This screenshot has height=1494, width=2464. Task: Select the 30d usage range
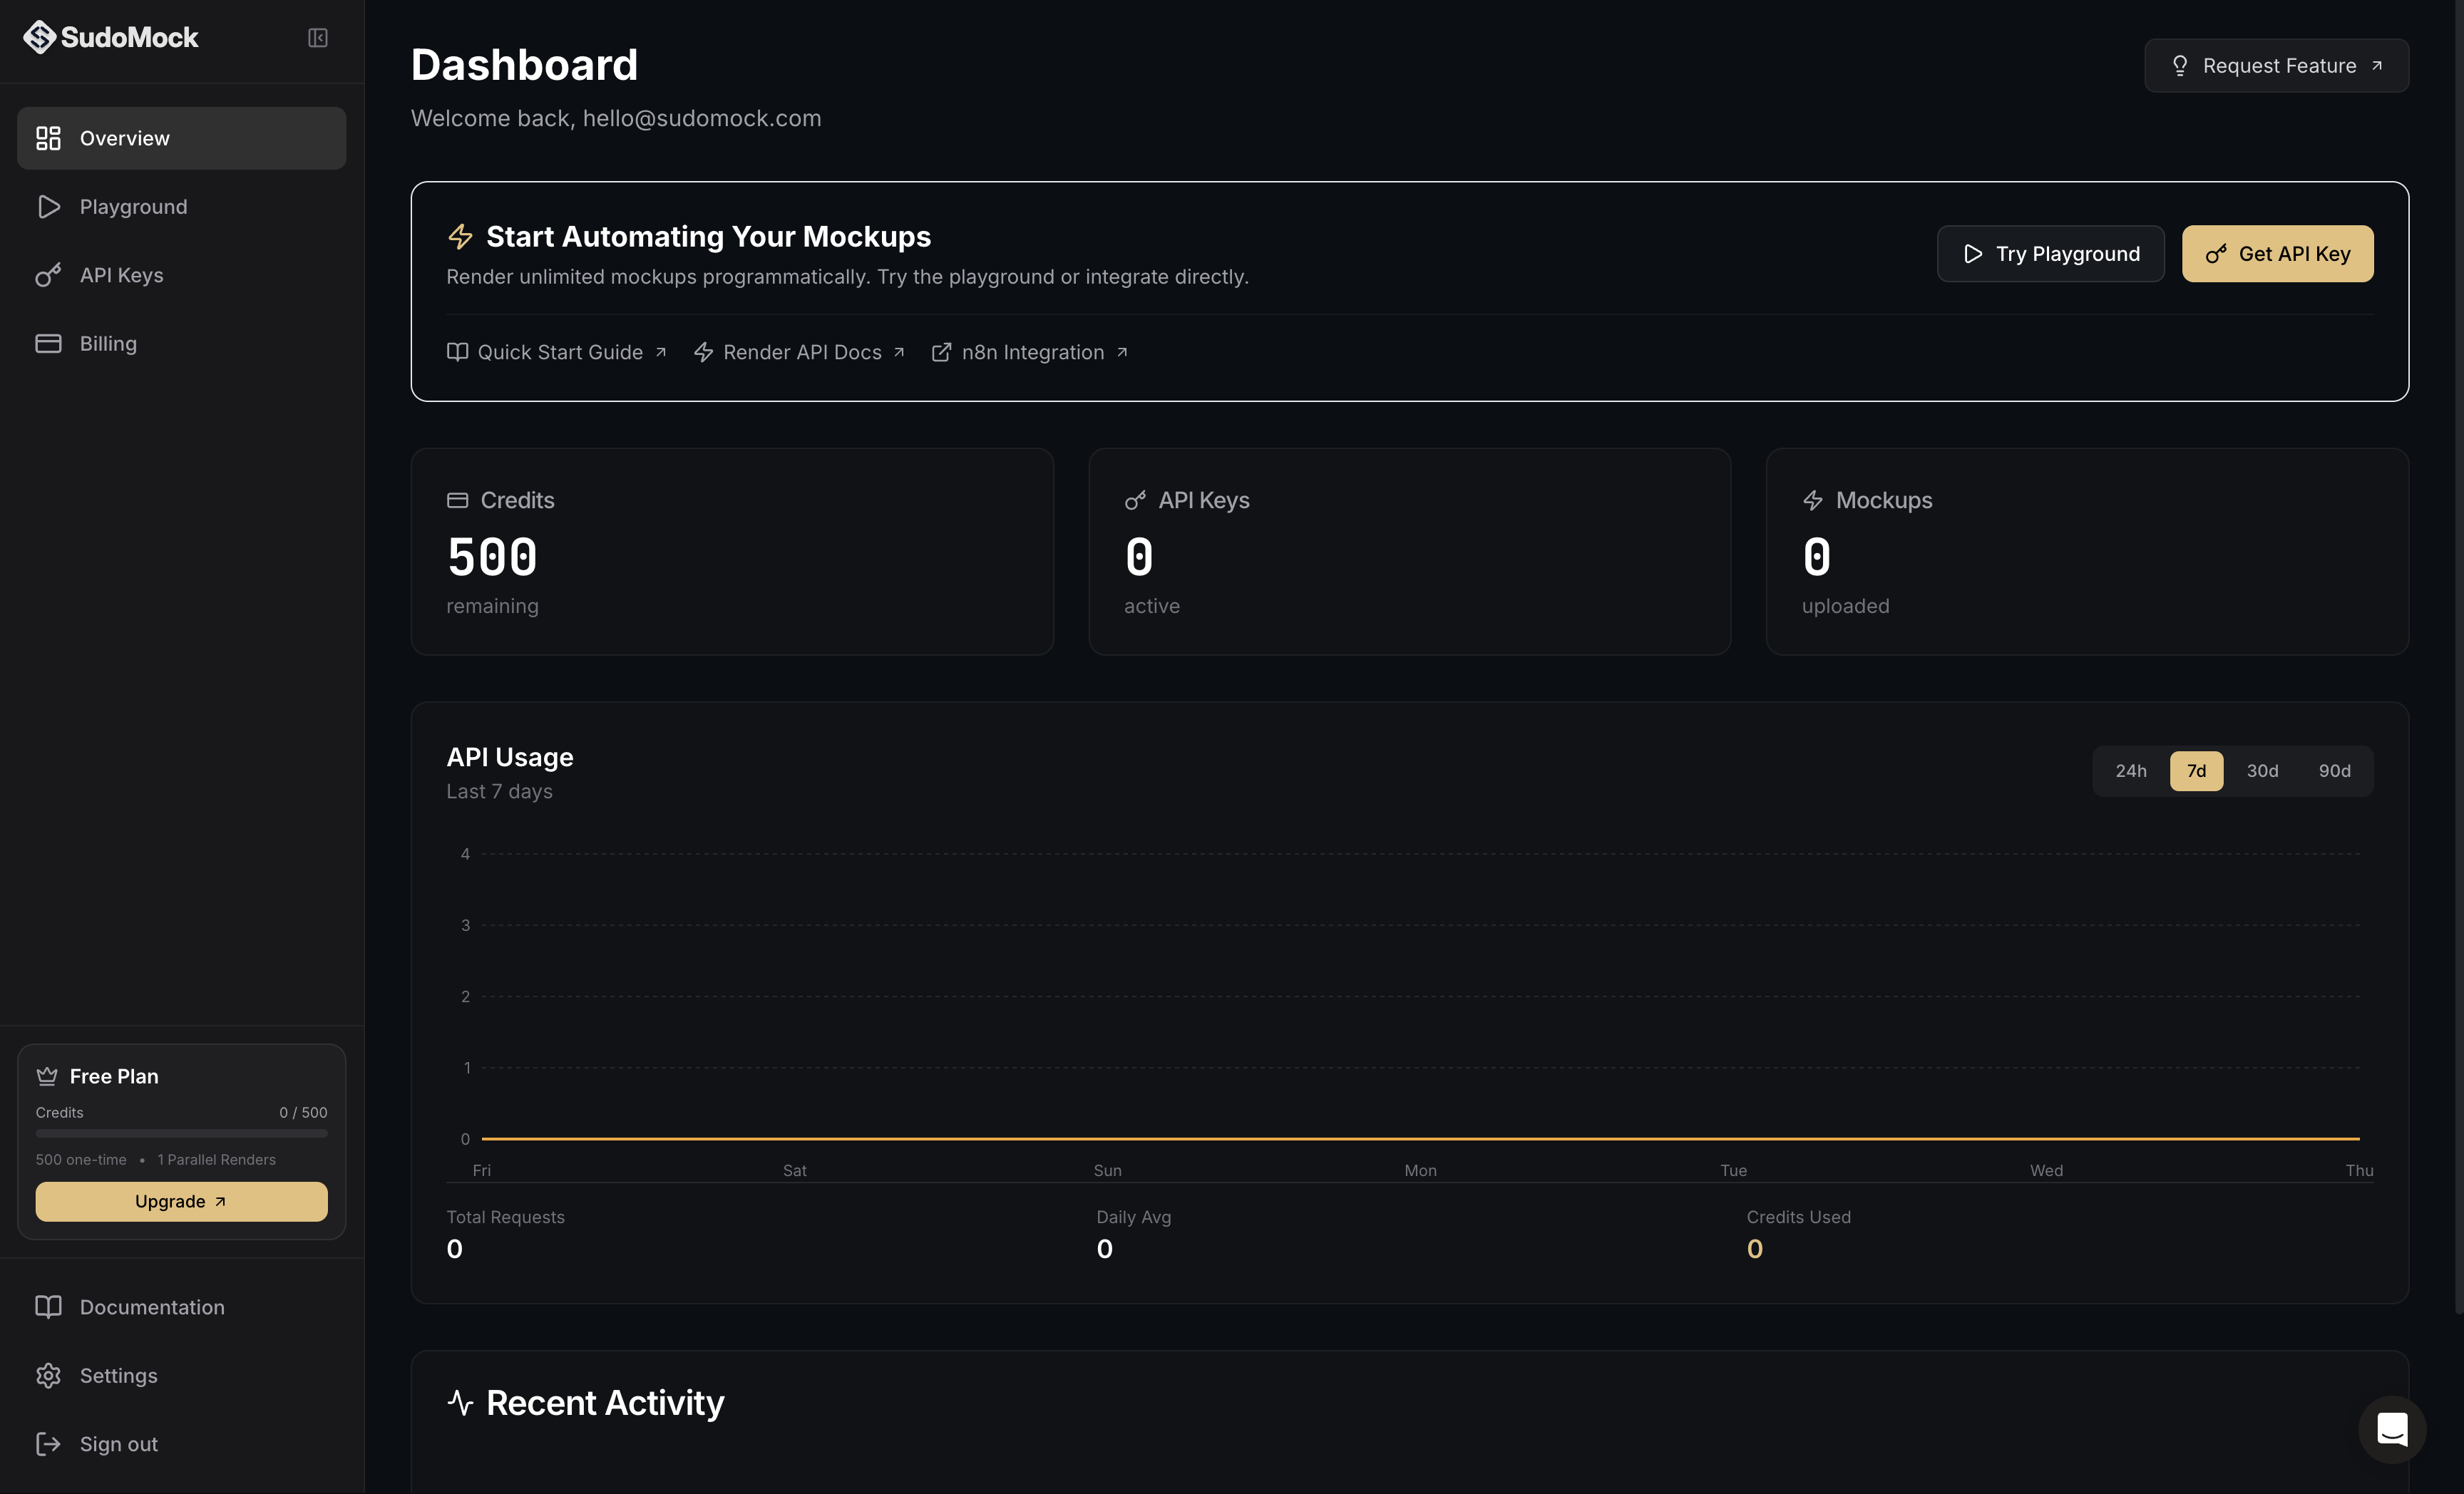2262,771
